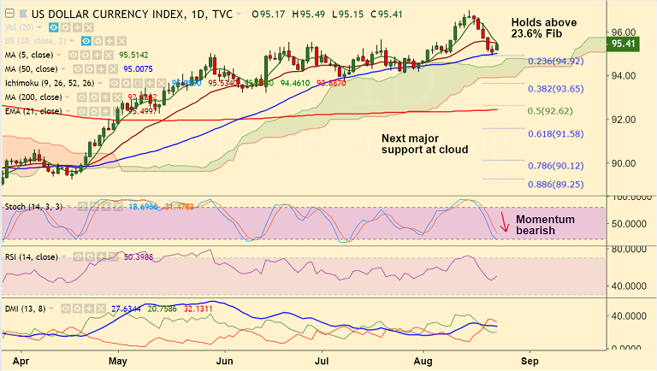Viewport: 657px width, 371px height.
Task: Click the plus icon for MA (200, close)
Action: [105, 97]
